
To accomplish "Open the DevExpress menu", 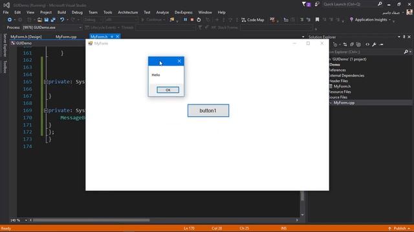I will (184, 12).
